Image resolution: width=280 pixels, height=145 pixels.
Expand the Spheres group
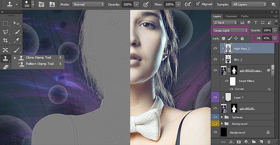[222, 117]
